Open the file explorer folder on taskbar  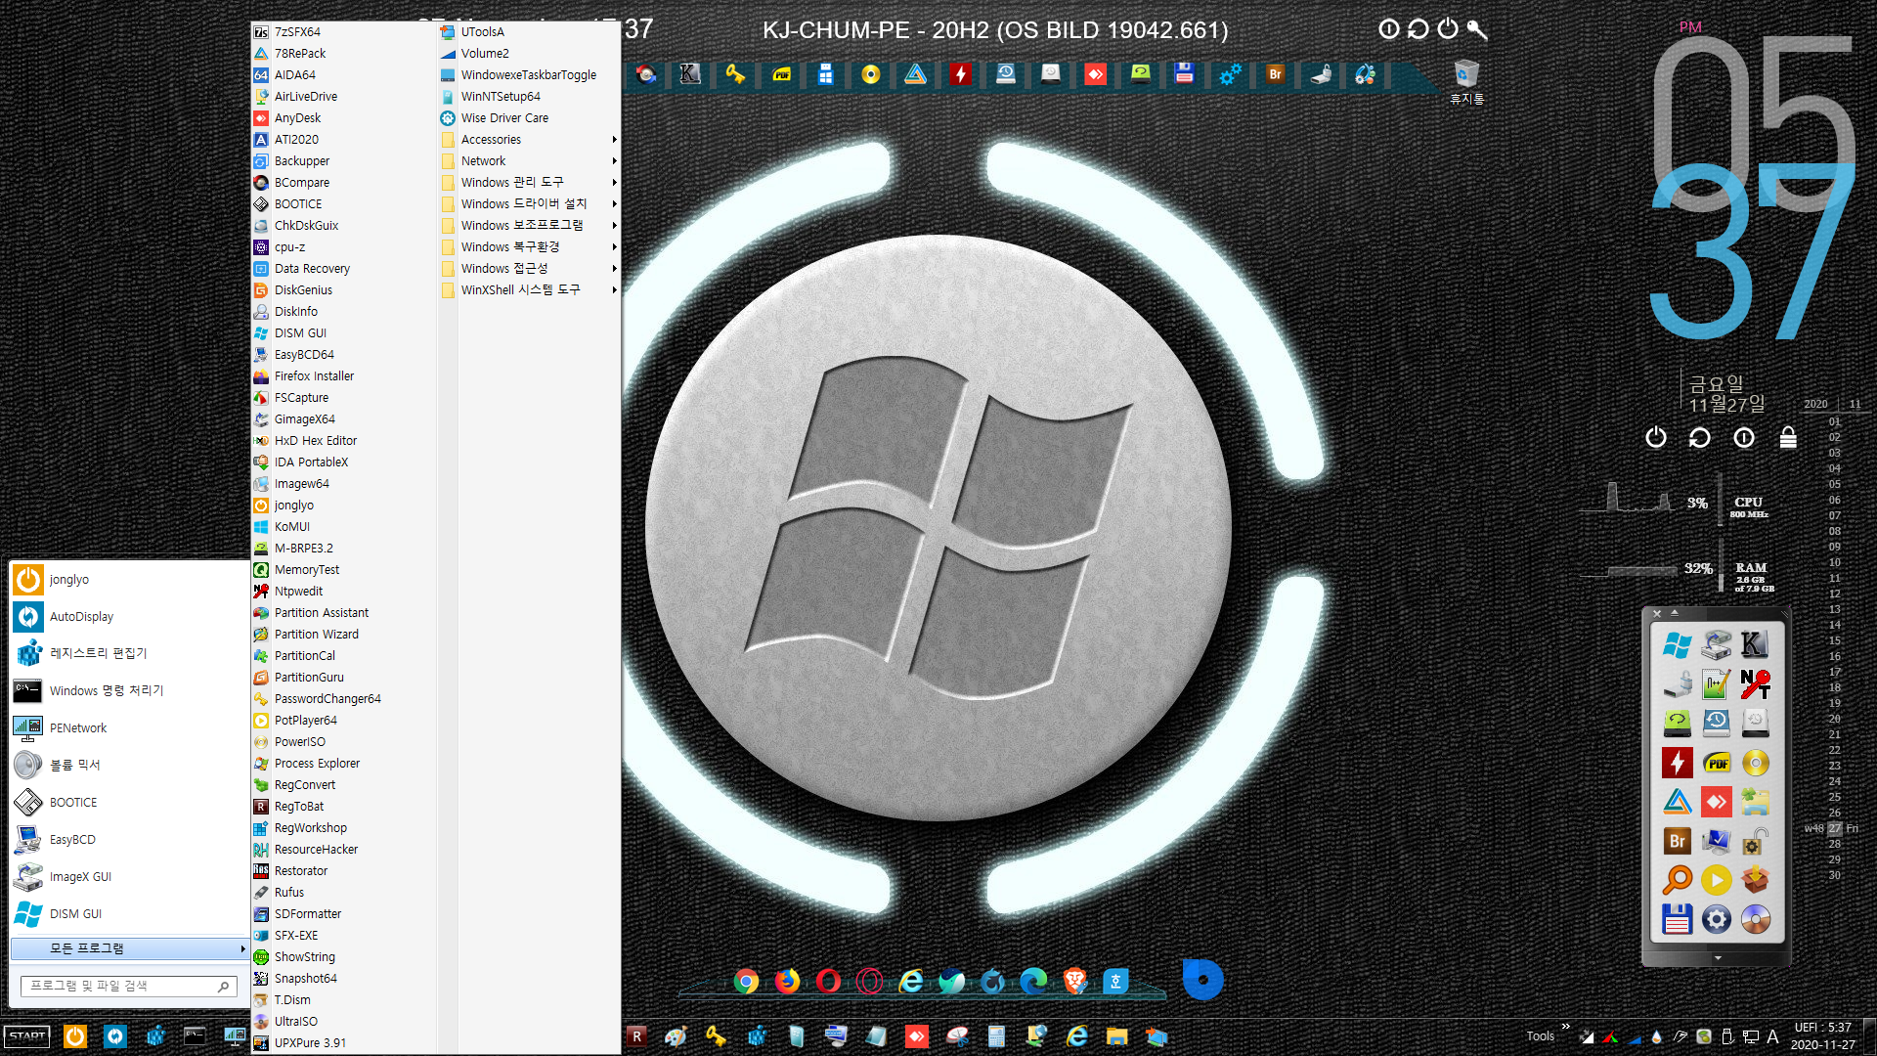[1117, 1036]
